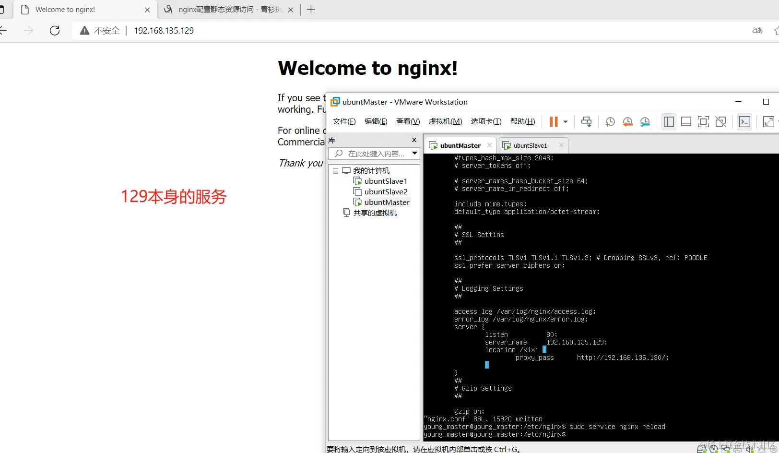Open VMware 选项卡(T) menu

point(486,121)
